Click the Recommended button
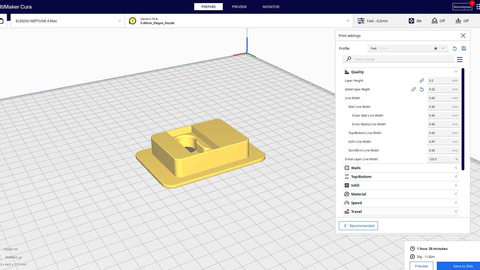480x270 pixels. [x=358, y=226]
